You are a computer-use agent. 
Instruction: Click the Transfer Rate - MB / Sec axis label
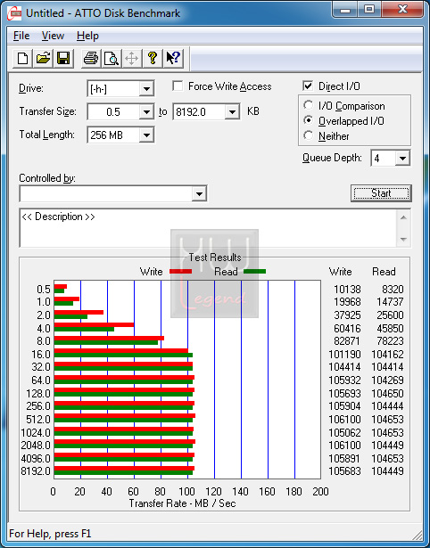tap(182, 503)
